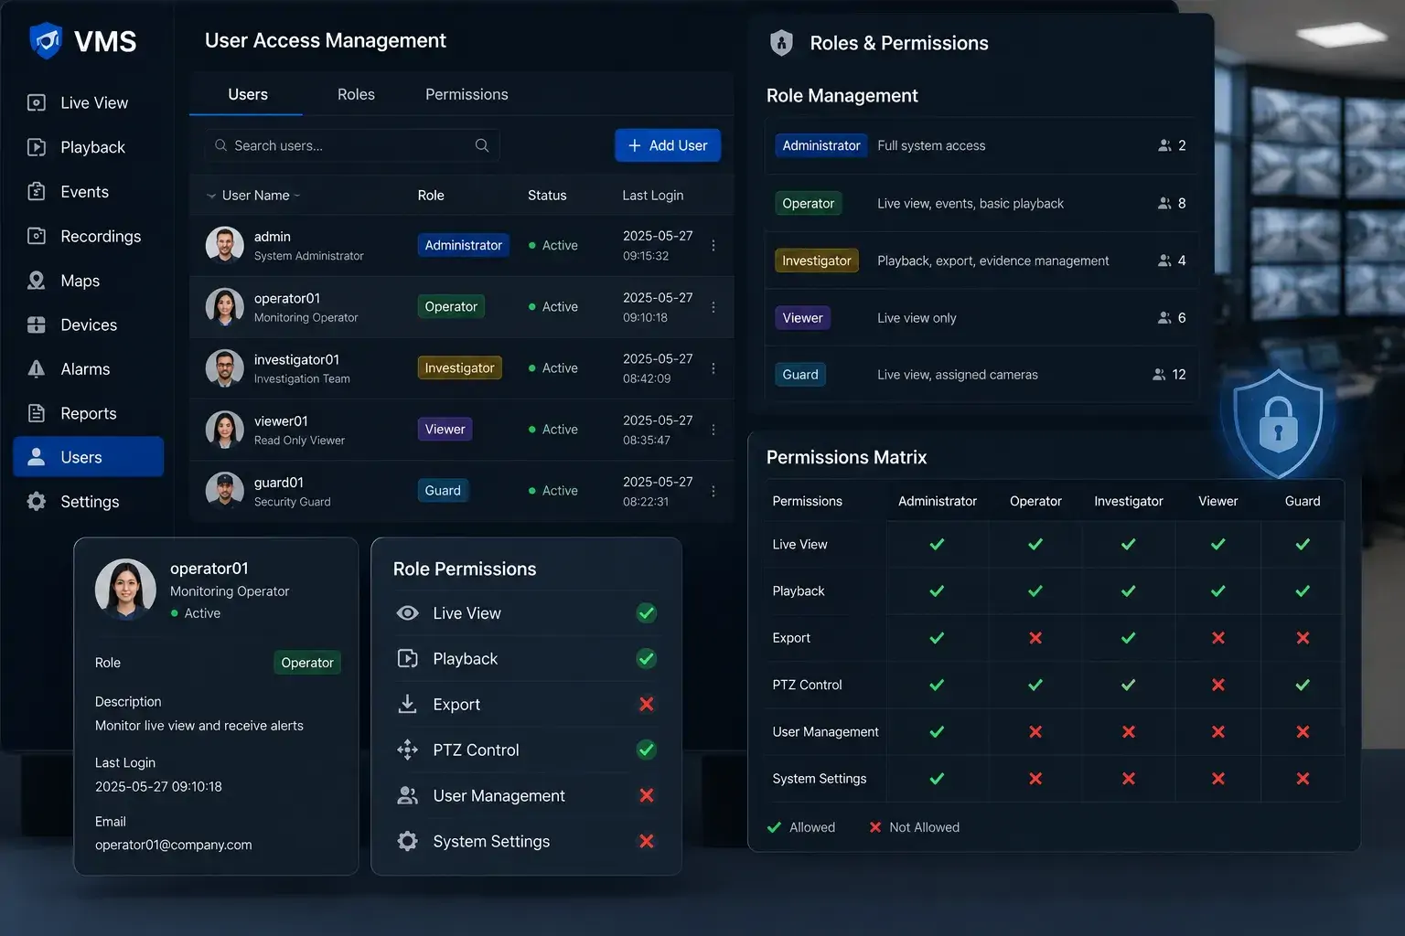Open the three-dot menu for guard01 row
Image resolution: width=1405 pixels, height=936 pixels.
tap(713, 490)
